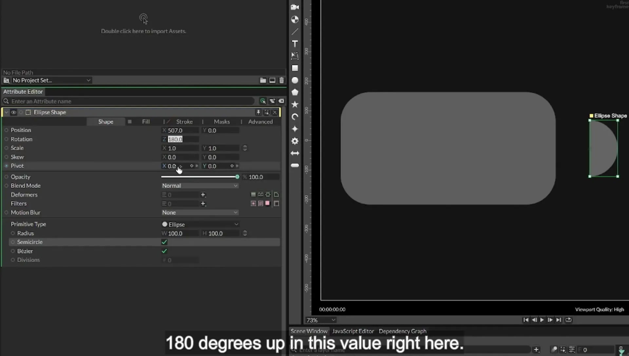The image size is (629, 356).
Task: Toggle the Semicircle checkbox
Action: [164, 242]
